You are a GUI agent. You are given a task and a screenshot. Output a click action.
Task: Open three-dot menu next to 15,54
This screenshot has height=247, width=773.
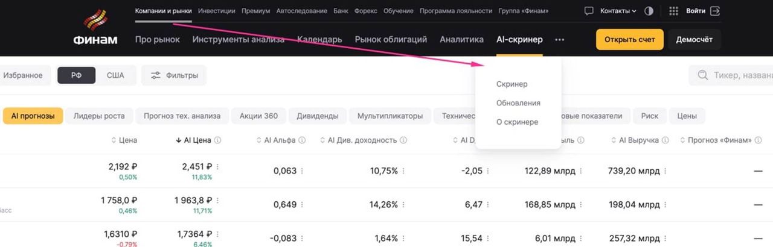tap(488, 239)
